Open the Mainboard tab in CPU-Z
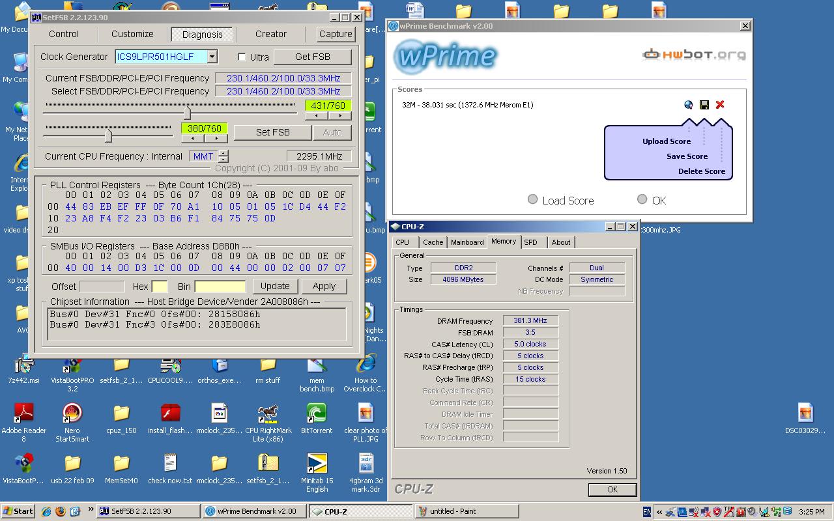Viewport: 834px width, 521px height. 467,242
